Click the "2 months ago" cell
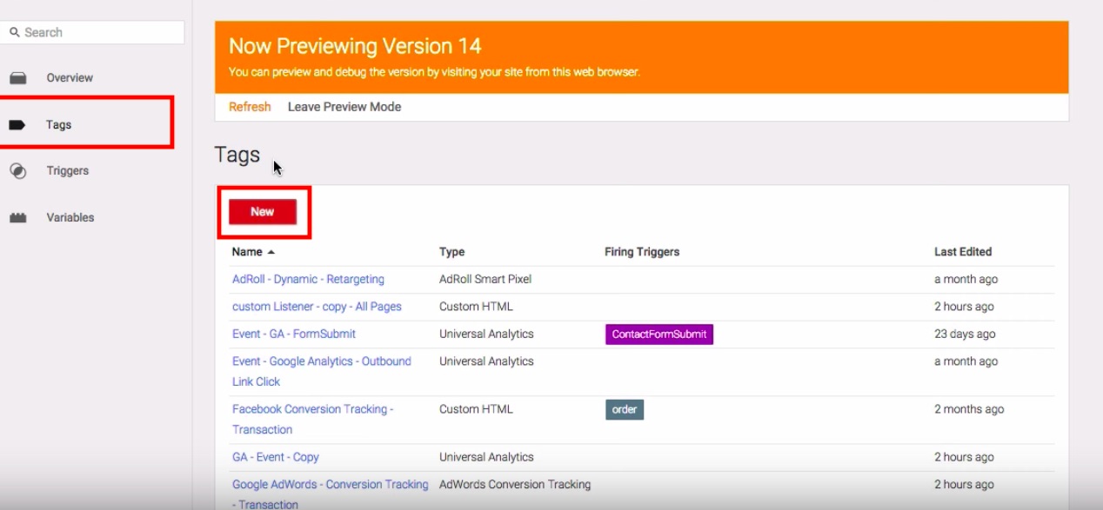This screenshot has width=1103, height=510. (969, 409)
